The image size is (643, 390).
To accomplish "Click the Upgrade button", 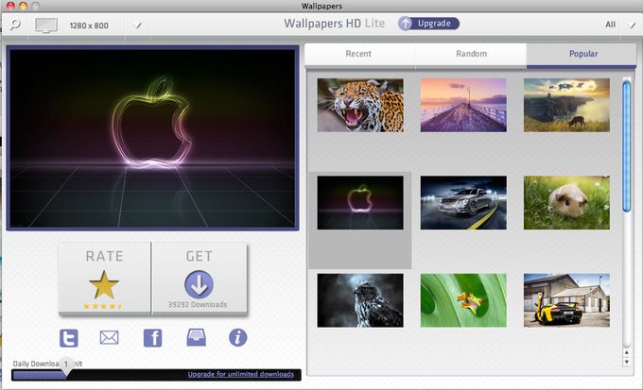I will coord(428,24).
